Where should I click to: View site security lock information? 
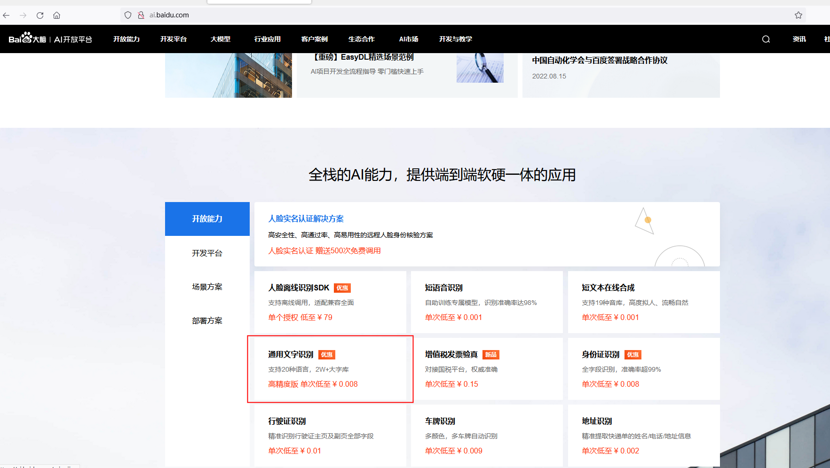(141, 15)
